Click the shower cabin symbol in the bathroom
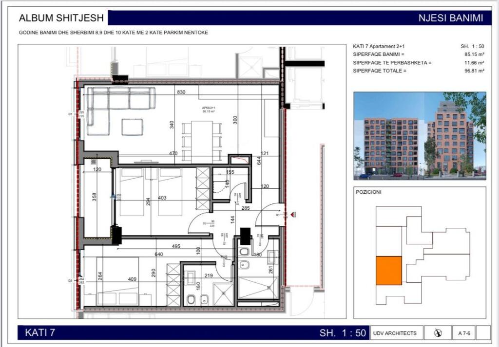499x347 pixels. click(223, 292)
